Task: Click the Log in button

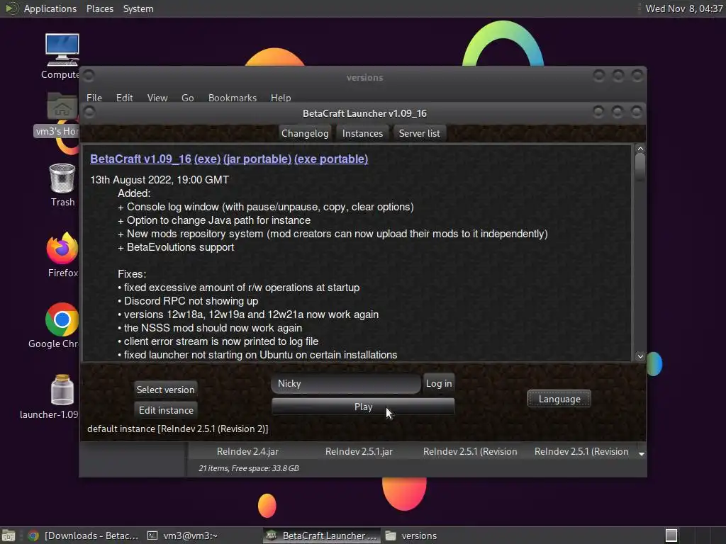Action: (x=438, y=383)
